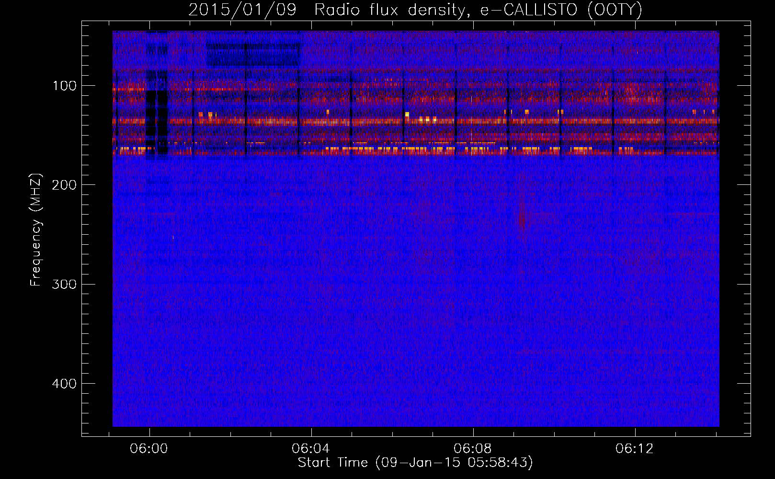Click the 06:00 time tick label

149,448
